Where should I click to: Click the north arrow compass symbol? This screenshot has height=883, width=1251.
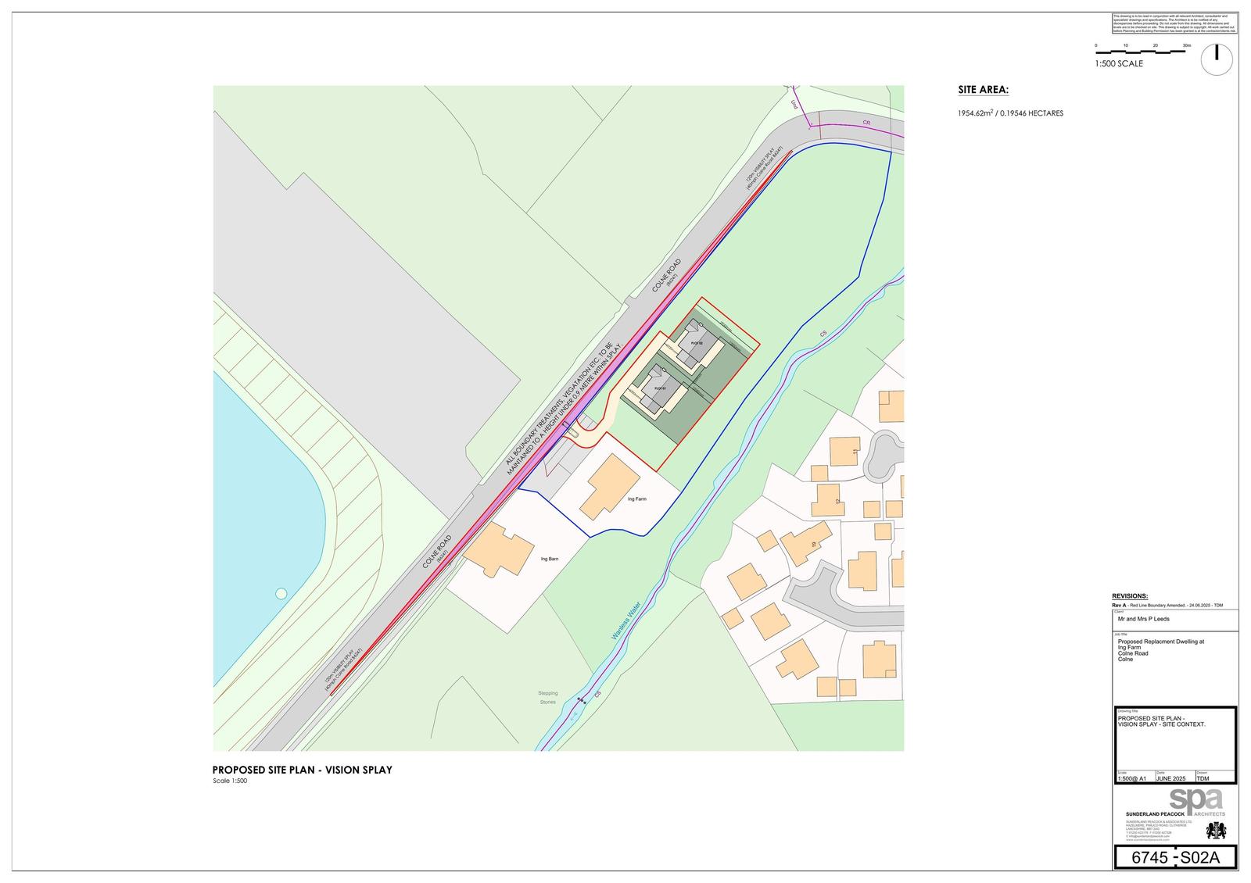pyautogui.click(x=1217, y=59)
